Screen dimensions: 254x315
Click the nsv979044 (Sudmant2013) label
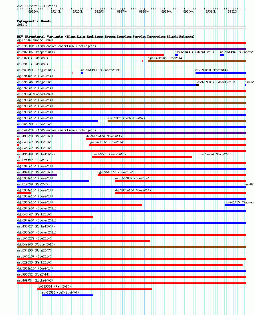194,52
